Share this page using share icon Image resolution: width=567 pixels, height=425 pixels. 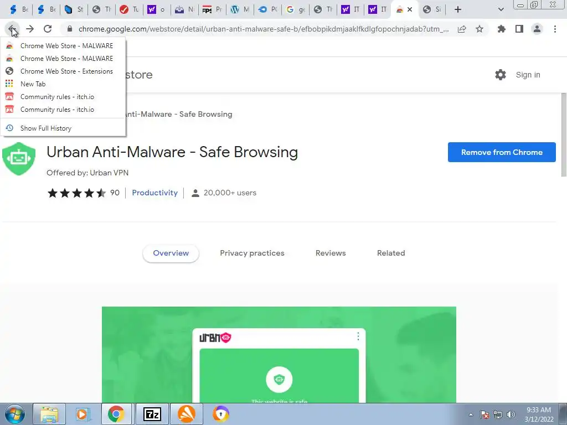pos(462,29)
